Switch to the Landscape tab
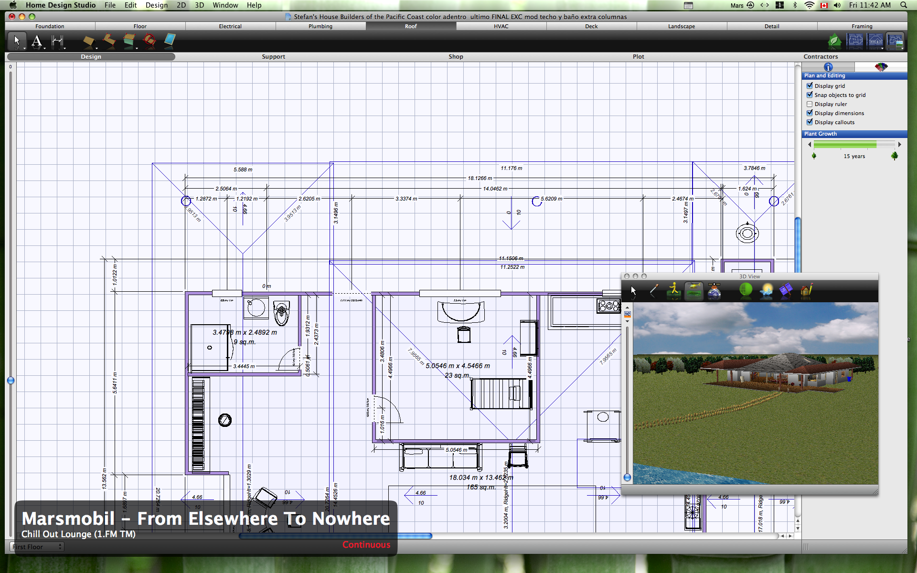The height and width of the screenshot is (573, 917). pos(681,26)
